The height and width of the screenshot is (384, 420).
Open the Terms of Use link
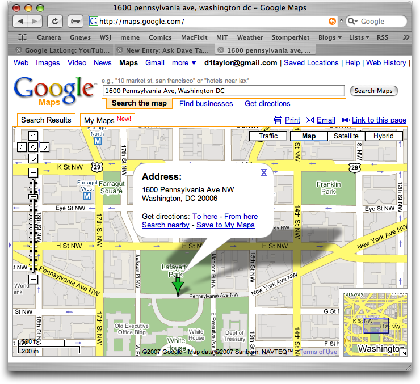click(x=318, y=352)
